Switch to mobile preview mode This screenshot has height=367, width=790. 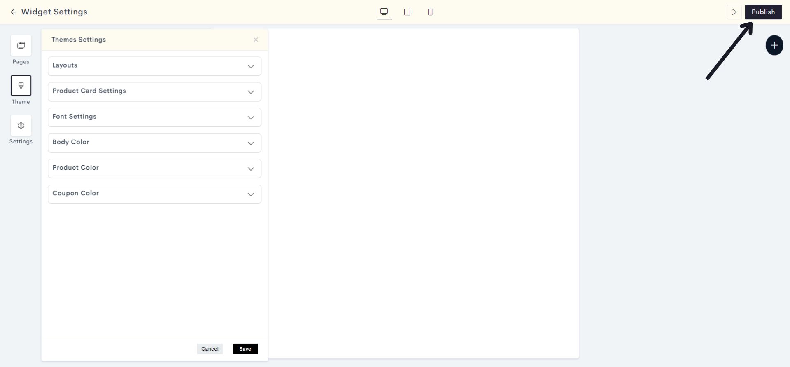coord(430,12)
